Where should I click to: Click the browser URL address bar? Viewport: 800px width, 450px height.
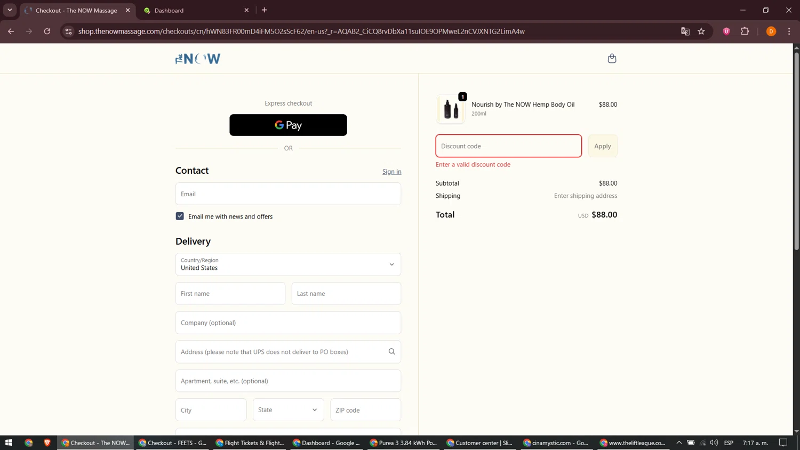coord(373,31)
